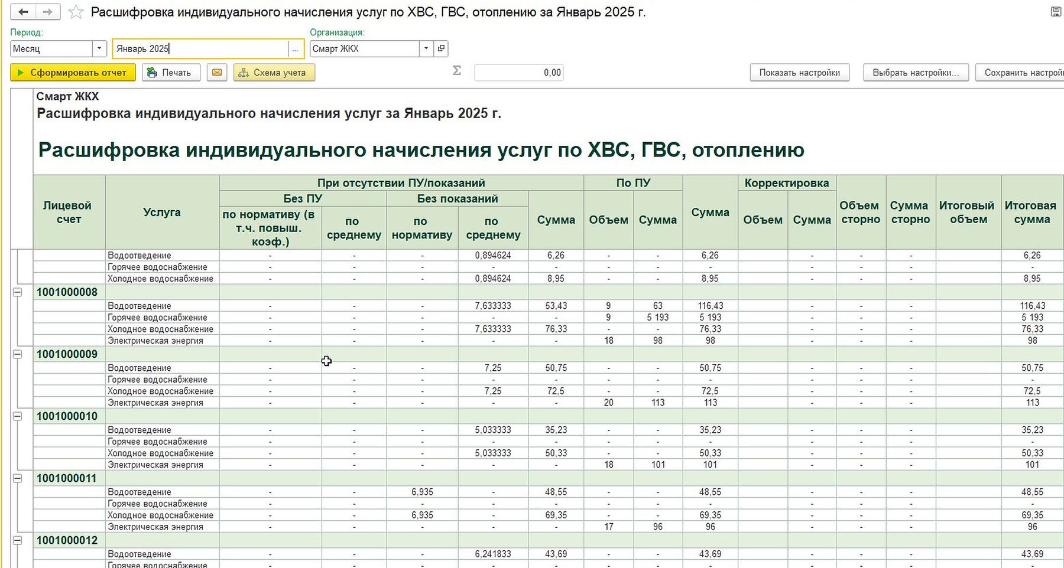Click in the Смарт ЖКХ organization field
Image resolution: width=1064 pixels, height=568 pixels.
(365, 48)
